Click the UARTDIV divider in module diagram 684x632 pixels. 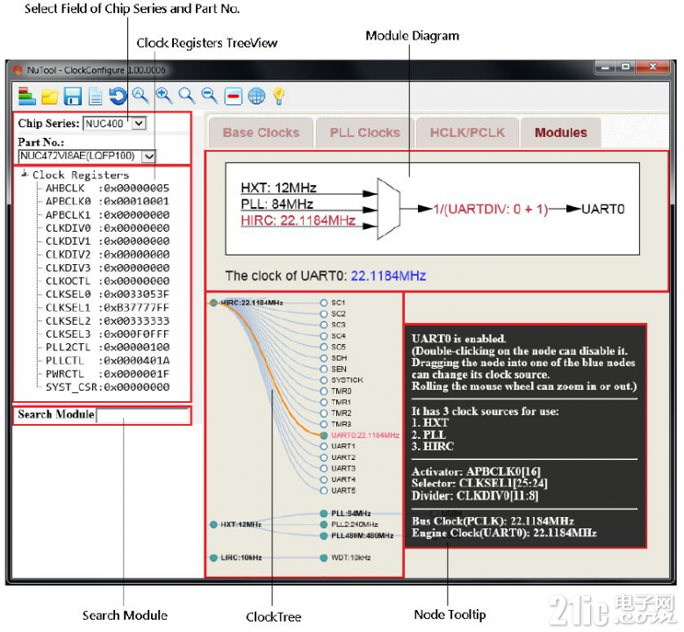pyautogui.click(x=490, y=209)
